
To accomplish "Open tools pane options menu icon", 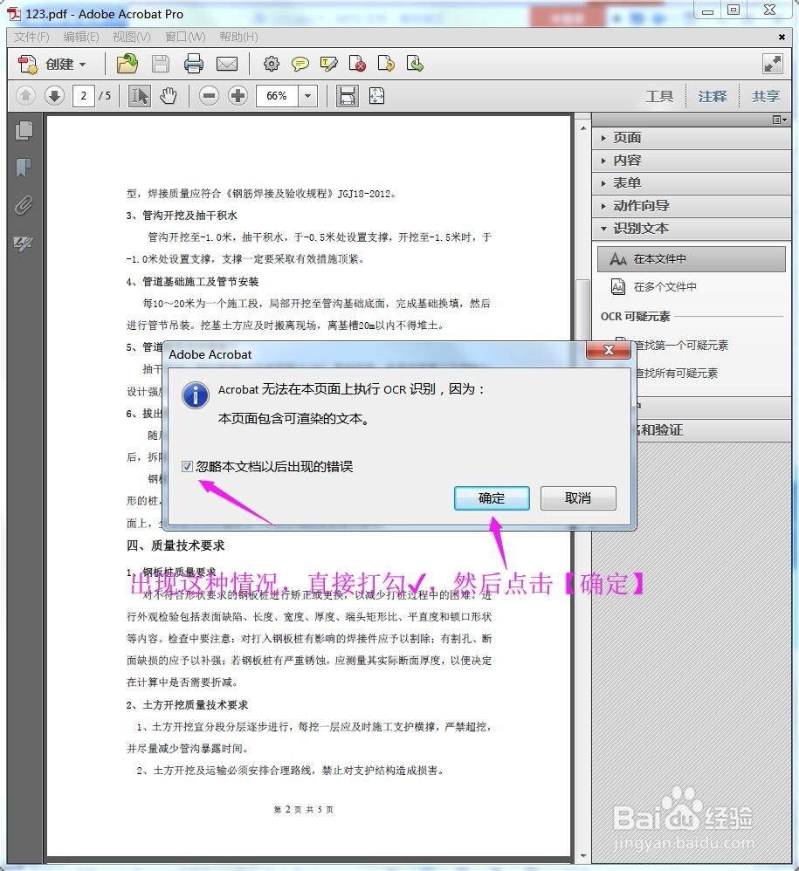I will coord(779,120).
